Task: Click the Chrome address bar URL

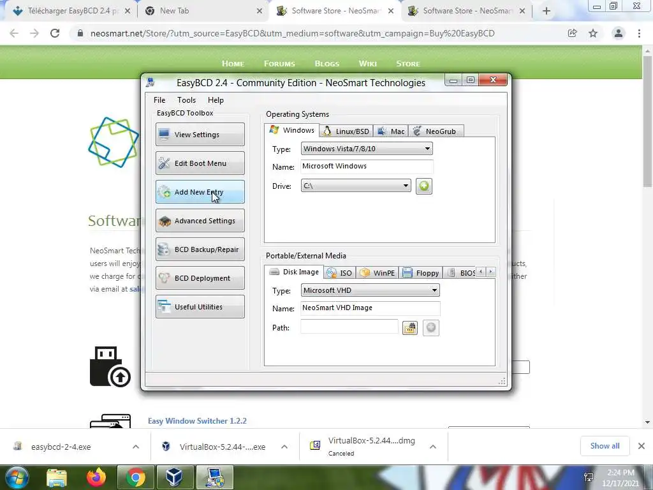Action: point(292,33)
